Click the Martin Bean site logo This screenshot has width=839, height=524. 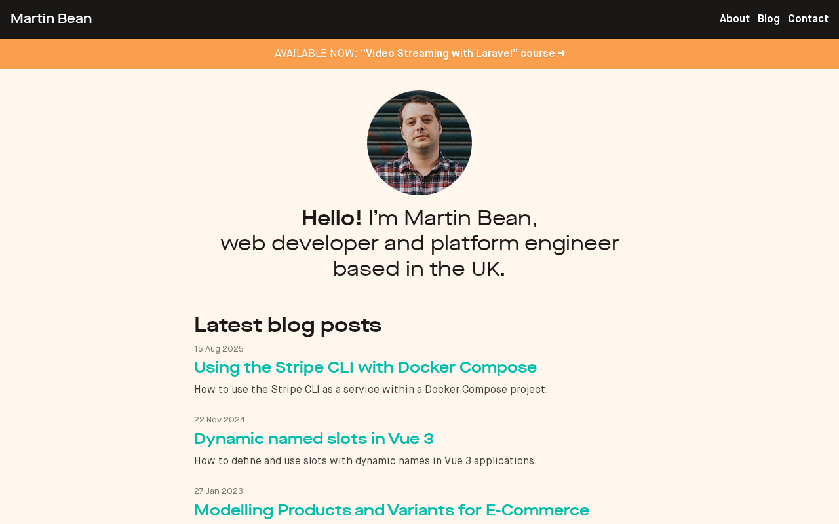pyautogui.click(x=51, y=19)
